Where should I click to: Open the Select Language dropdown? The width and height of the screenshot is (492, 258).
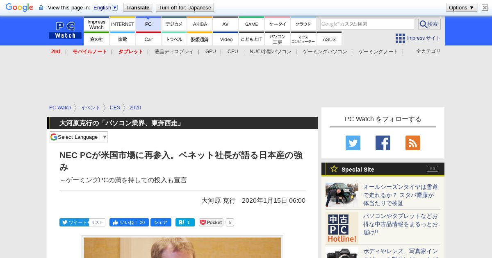[79, 137]
